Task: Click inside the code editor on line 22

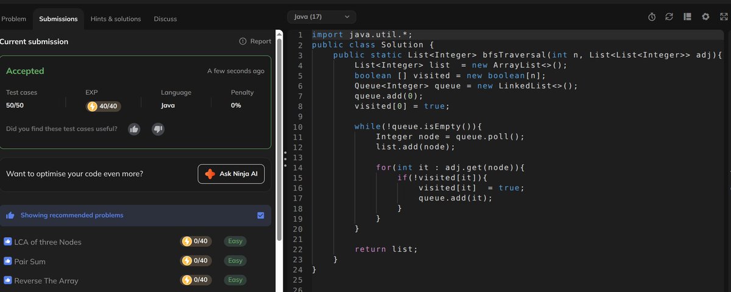Action: point(386,249)
